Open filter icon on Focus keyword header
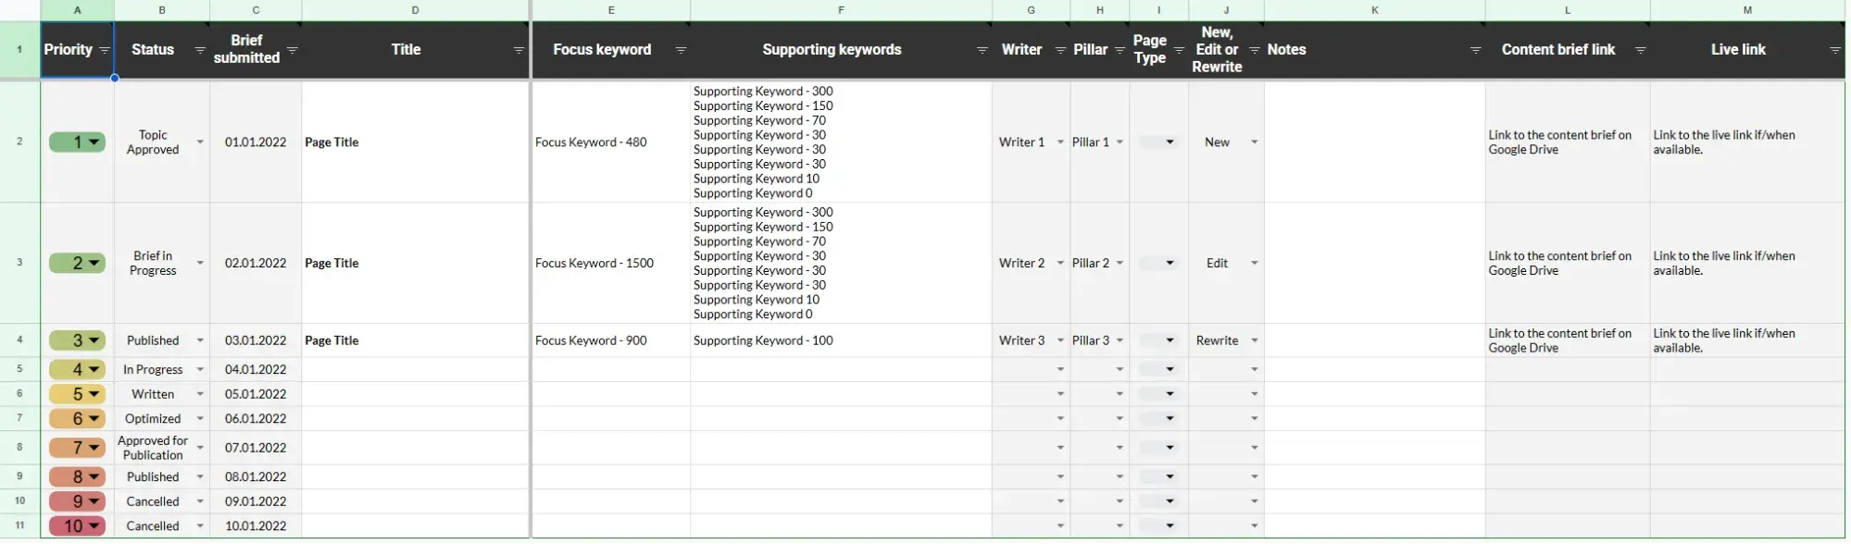 coord(681,51)
